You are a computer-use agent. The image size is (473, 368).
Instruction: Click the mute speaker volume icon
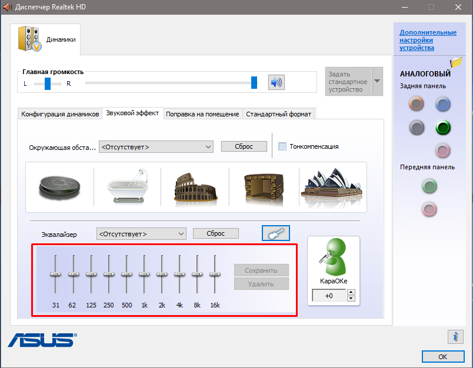(x=276, y=82)
